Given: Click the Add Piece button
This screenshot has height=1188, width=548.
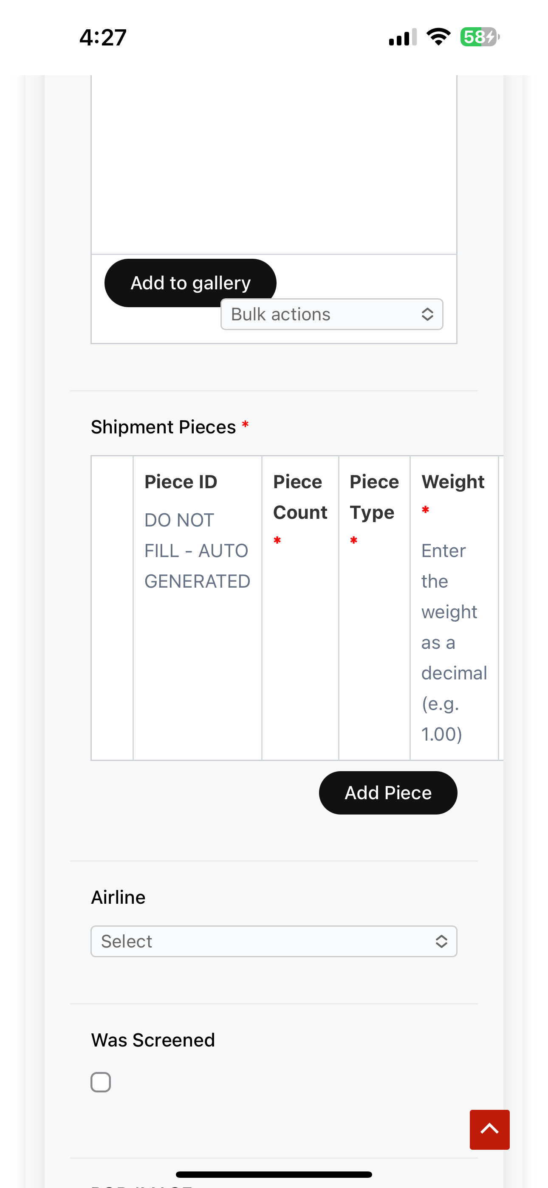Looking at the screenshot, I should coord(388,793).
